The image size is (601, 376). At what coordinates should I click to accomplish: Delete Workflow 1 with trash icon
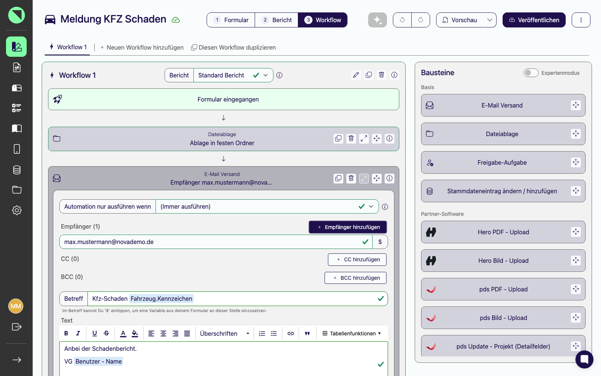coord(381,75)
